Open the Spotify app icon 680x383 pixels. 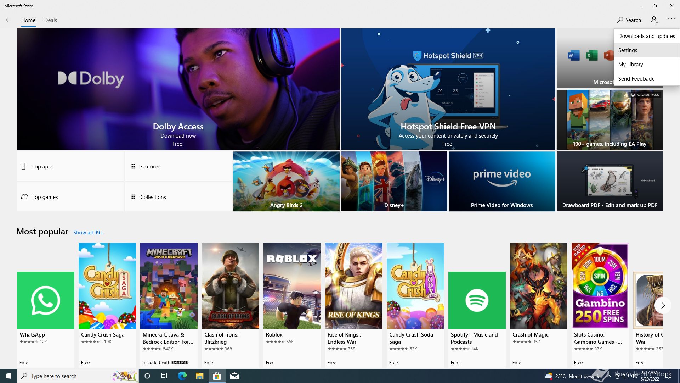click(x=477, y=300)
